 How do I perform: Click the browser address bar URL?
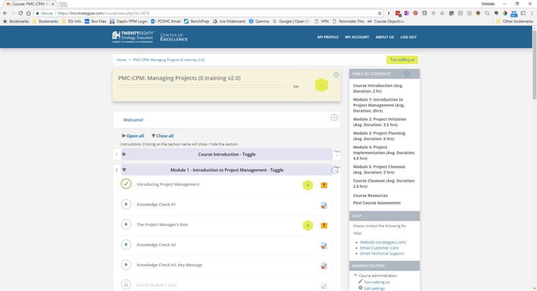tap(103, 13)
